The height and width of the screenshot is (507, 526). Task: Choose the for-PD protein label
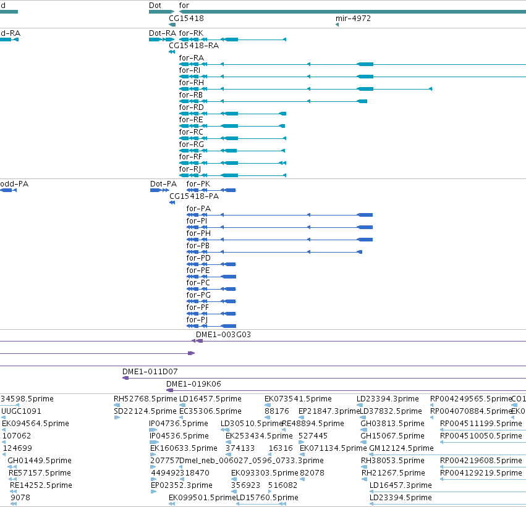[198, 258]
